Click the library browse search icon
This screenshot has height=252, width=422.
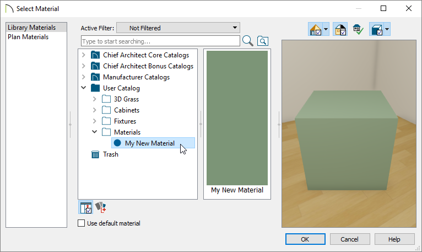[x=262, y=41]
